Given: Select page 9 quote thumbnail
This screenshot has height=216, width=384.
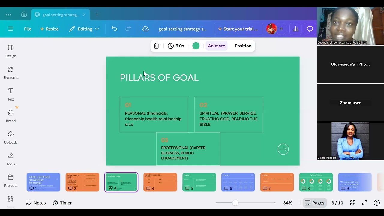Looking at the screenshot, I should click(355, 182).
